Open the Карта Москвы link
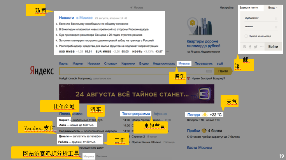The height and width of the screenshot is (160, 286). click(199, 148)
